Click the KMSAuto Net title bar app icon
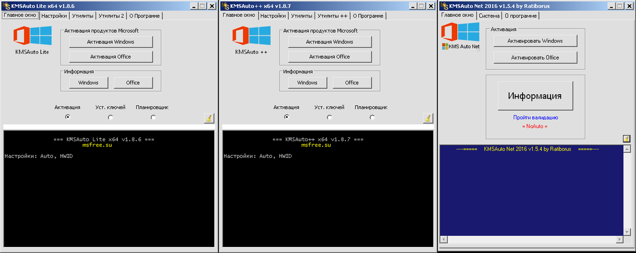 (444, 6)
